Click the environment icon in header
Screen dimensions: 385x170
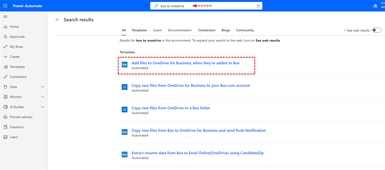[375, 6]
